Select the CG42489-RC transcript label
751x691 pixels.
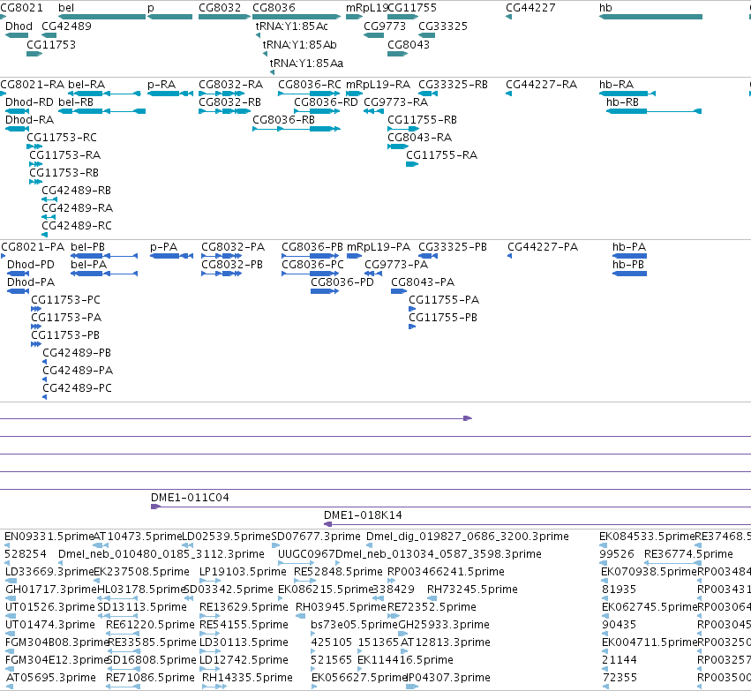click(x=77, y=226)
